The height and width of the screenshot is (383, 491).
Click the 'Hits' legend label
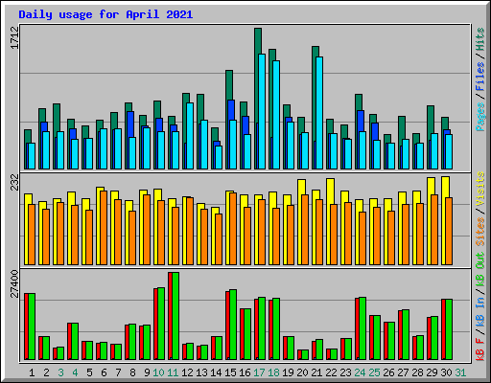click(x=480, y=39)
